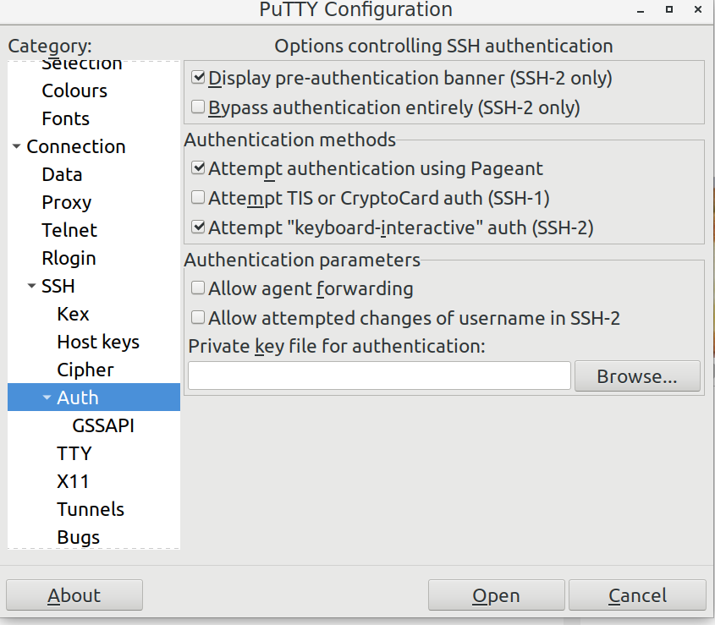Enable "Bypass authentication entirely" checkbox

pos(196,107)
